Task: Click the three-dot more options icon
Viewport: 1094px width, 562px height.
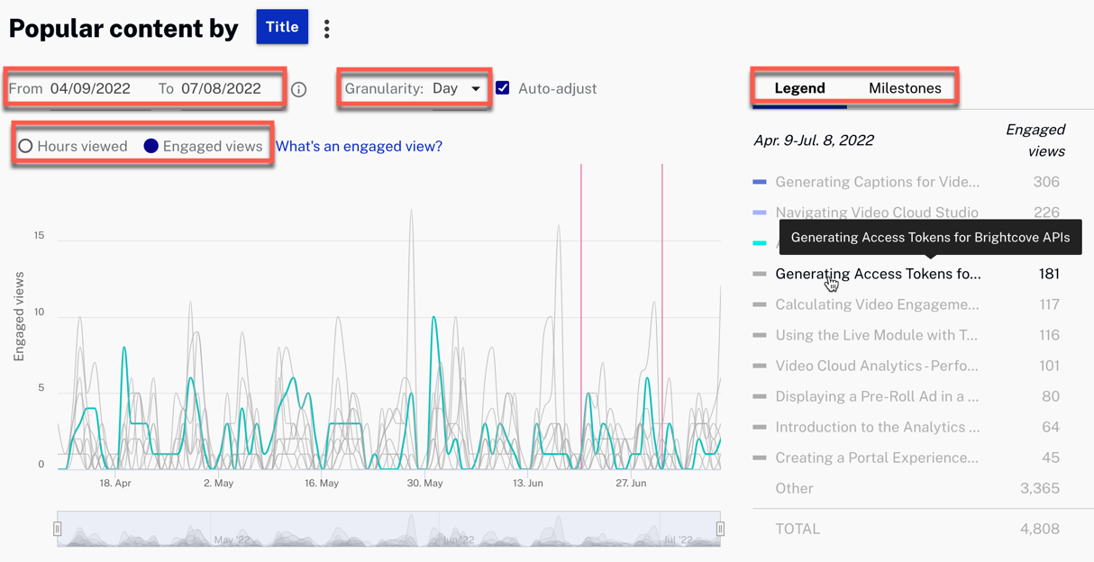Action: (x=326, y=29)
